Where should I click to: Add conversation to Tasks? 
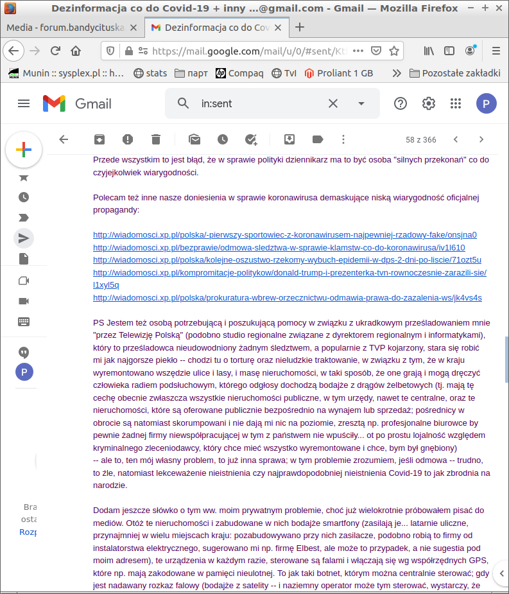251,139
